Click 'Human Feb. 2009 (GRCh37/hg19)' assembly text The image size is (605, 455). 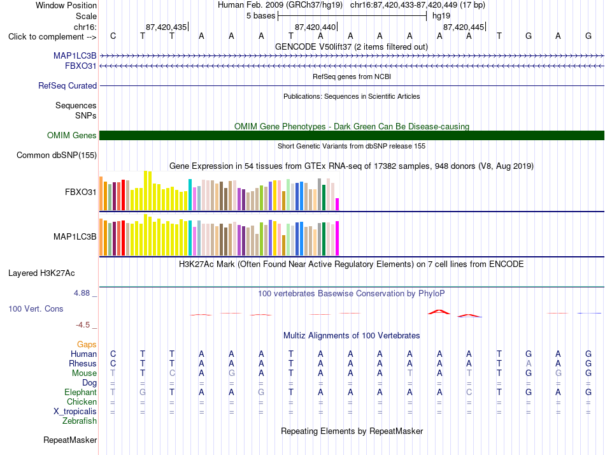pyautogui.click(x=280, y=5)
